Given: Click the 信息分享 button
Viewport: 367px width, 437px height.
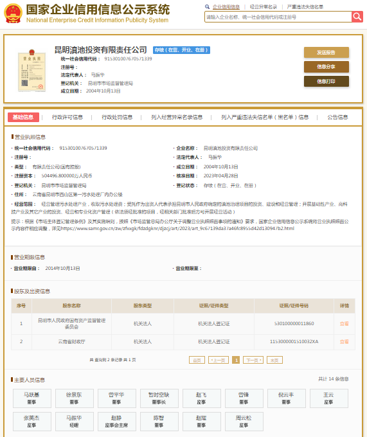Looking at the screenshot, I should [x=327, y=67].
